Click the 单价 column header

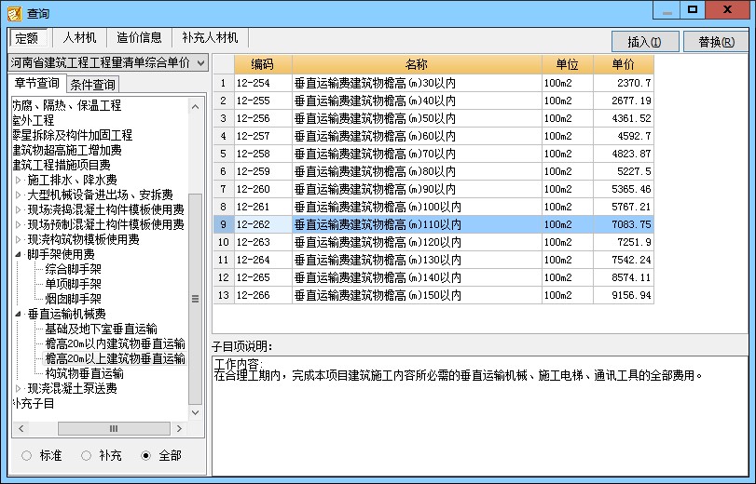[624, 64]
